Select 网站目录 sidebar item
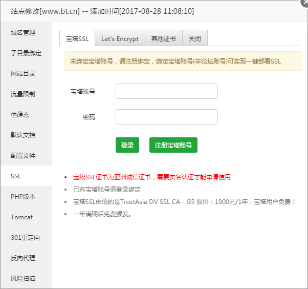The image size is (308, 289). [26, 74]
